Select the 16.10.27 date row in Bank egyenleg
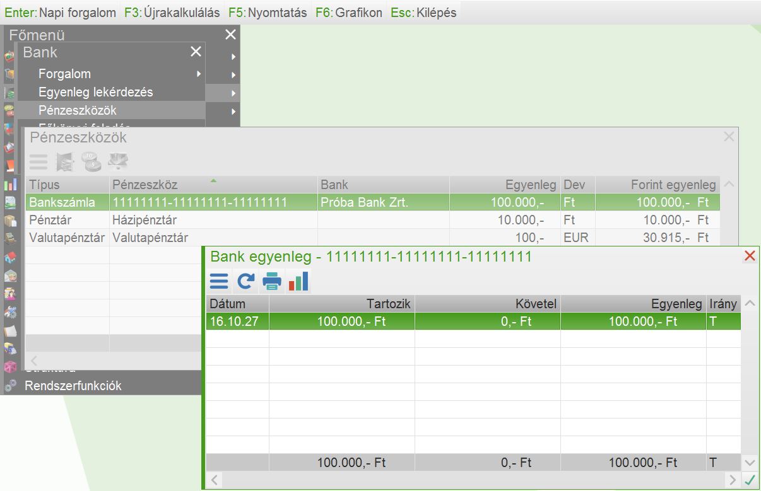This screenshot has width=761, height=491. pos(473,321)
